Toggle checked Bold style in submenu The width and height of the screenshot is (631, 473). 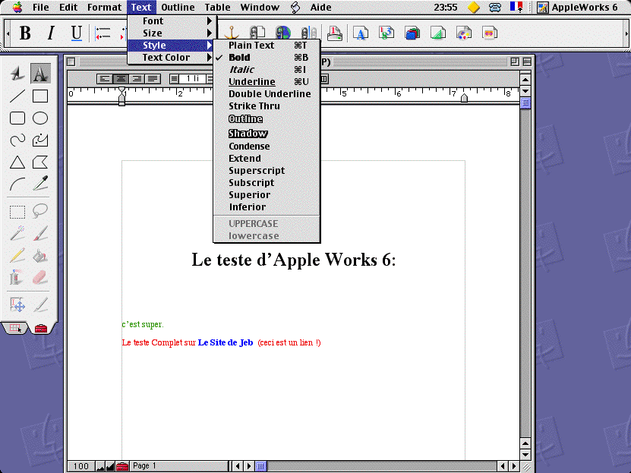pyautogui.click(x=267, y=58)
